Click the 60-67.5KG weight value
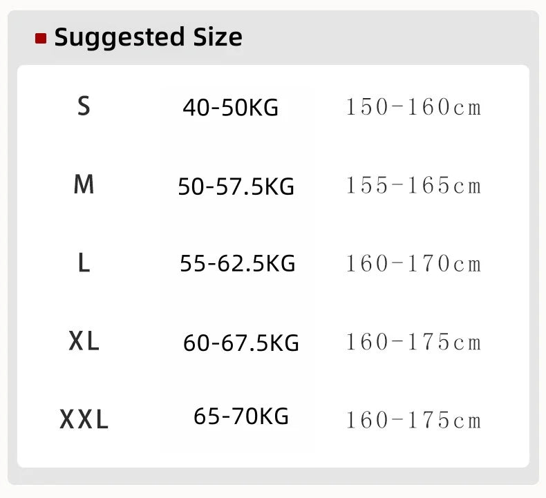Screen dimensions: 546x498 tap(241, 343)
